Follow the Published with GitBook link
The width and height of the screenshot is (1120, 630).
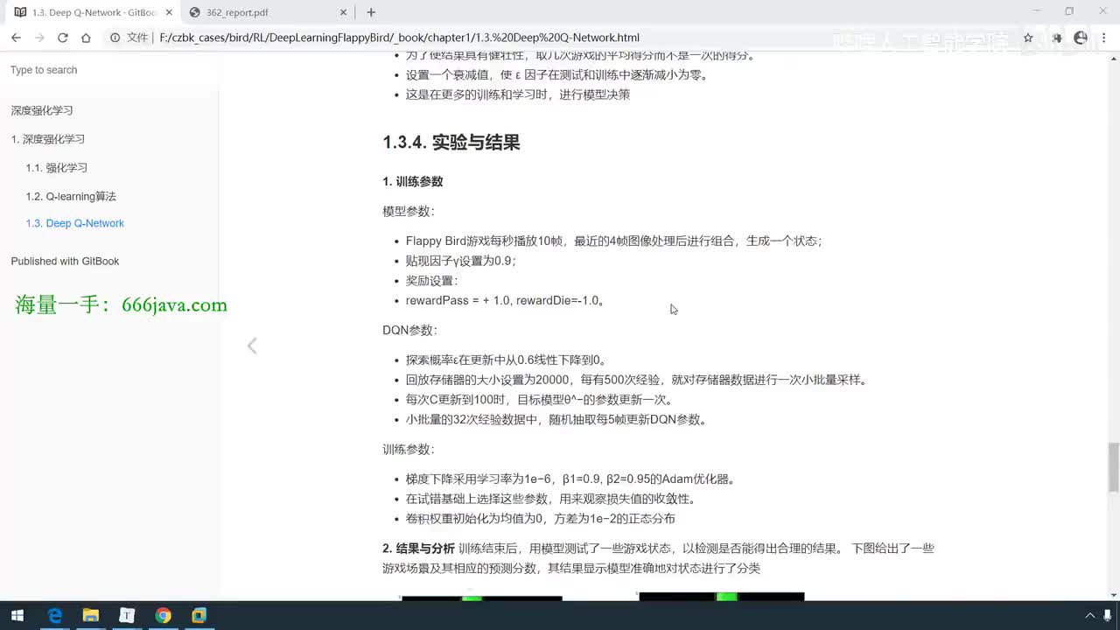[x=65, y=261]
